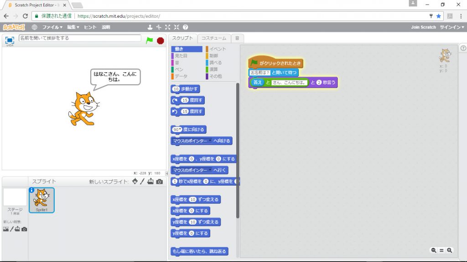
Task: Reset scripts area zoom to default
Action: click(441, 251)
